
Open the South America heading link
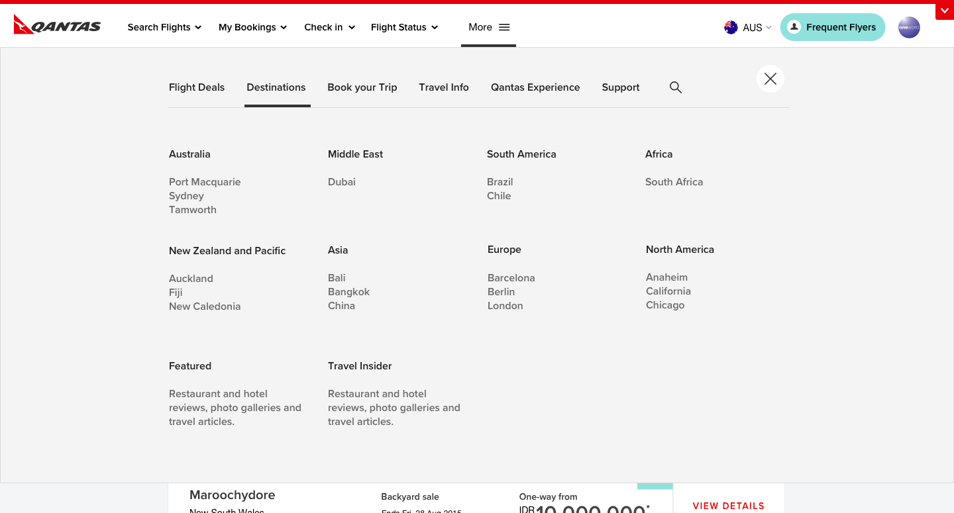tap(521, 154)
